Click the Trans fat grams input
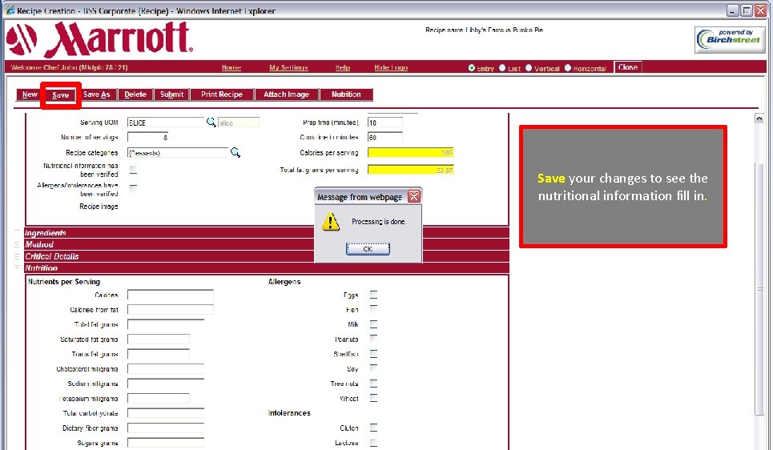The image size is (773, 450). [x=159, y=354]
